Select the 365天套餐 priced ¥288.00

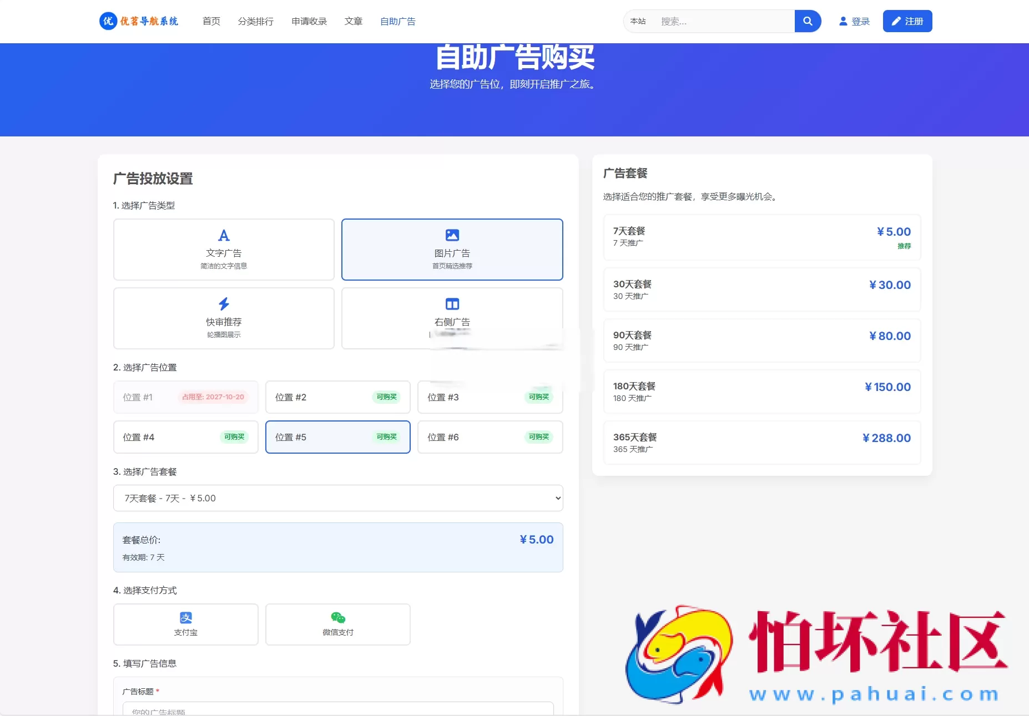point(761,442)
